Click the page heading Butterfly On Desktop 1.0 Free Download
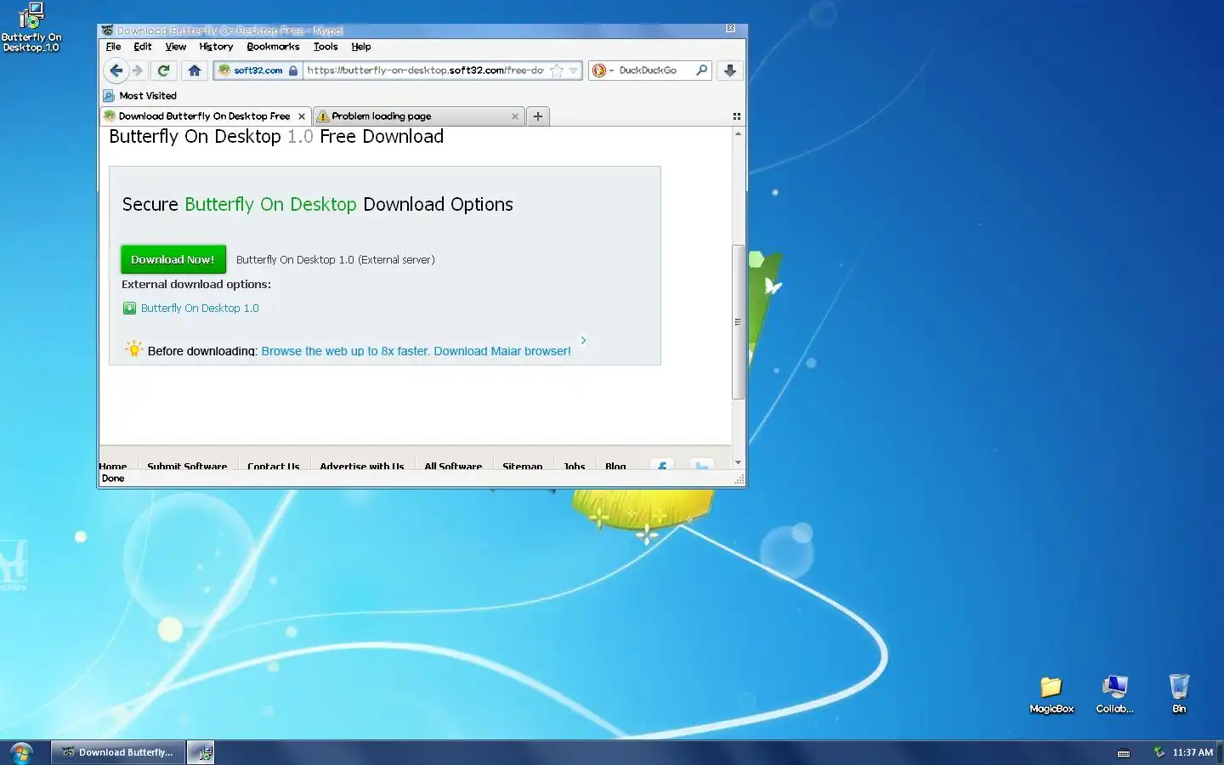 (276, 137)
